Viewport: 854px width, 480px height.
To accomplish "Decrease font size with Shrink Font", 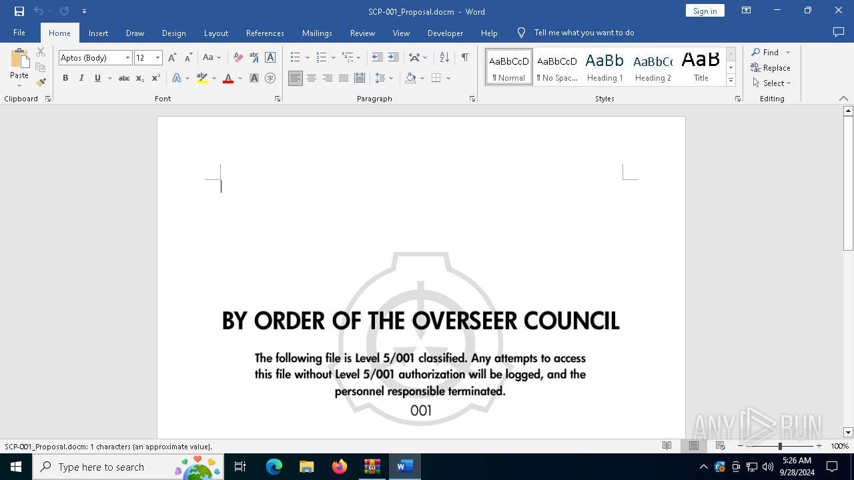I will [x=188, y=58].
